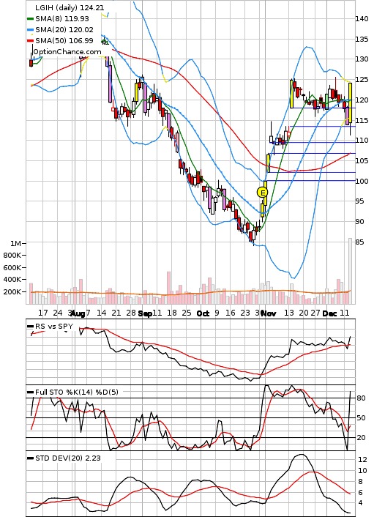Click the 80 level label on stochastic panel

[361, 398]
